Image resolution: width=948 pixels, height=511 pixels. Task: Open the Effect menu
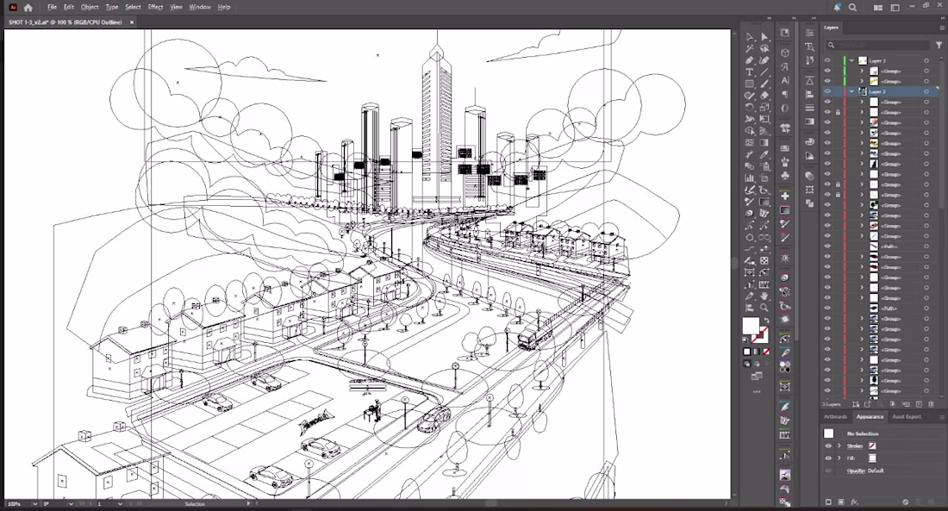point(155,7)
